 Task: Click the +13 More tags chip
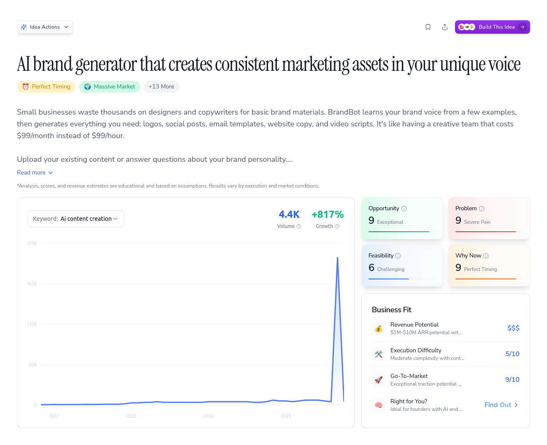tap(161, 86)
